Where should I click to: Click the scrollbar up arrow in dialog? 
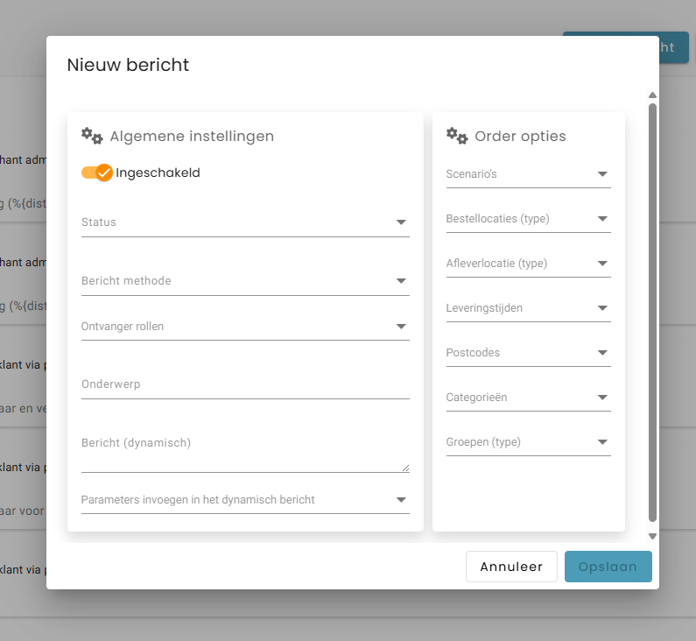[652, 95]
